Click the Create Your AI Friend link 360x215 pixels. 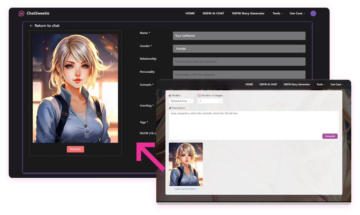tap(186, 189)
